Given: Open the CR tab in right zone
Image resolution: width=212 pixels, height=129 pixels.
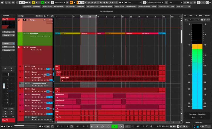Looking at the screenshot, I should pyautogui.click(x=196, y=16).
